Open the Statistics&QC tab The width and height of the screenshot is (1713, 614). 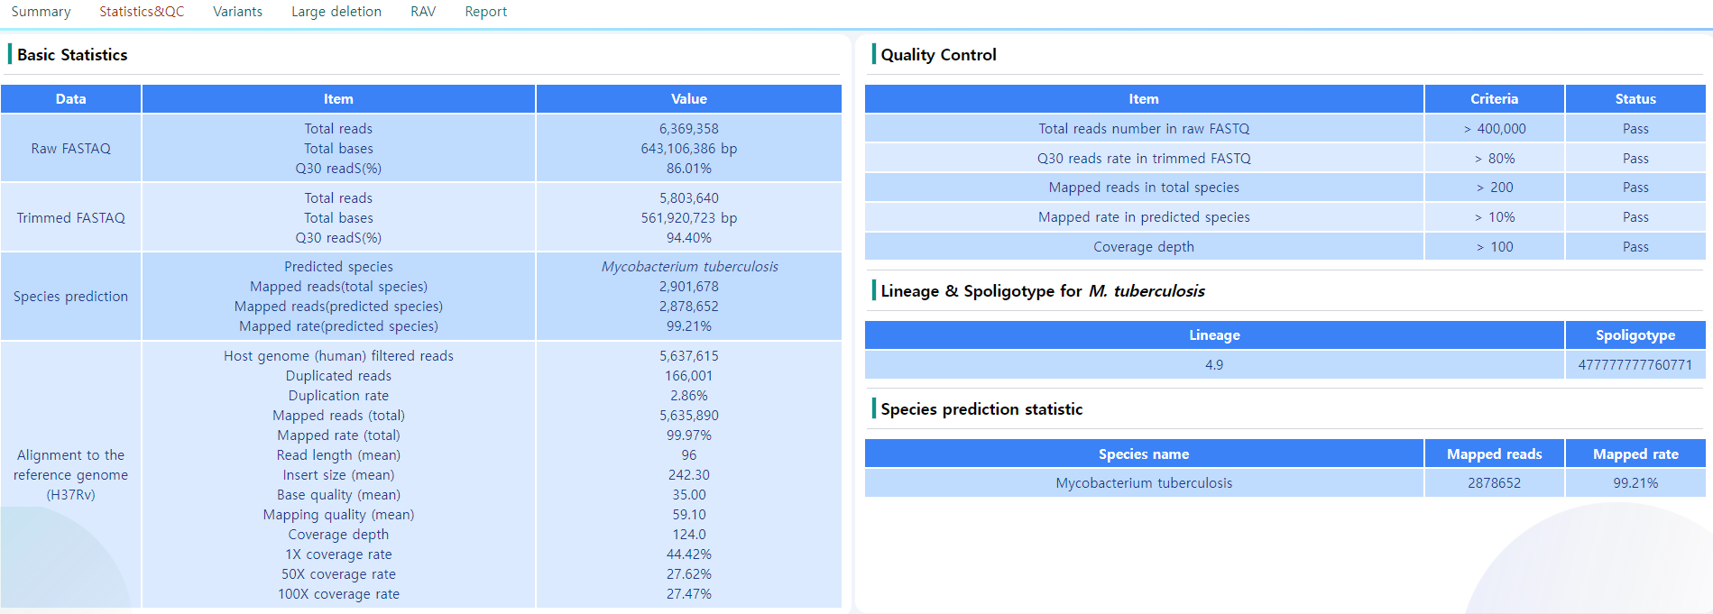pos(142,12)
